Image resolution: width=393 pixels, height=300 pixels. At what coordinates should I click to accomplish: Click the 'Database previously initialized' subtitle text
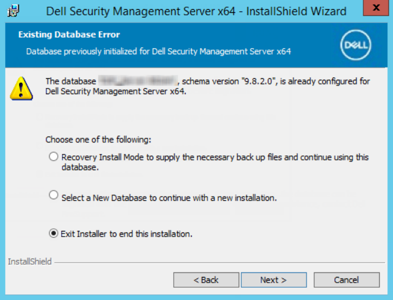[158, 52]
